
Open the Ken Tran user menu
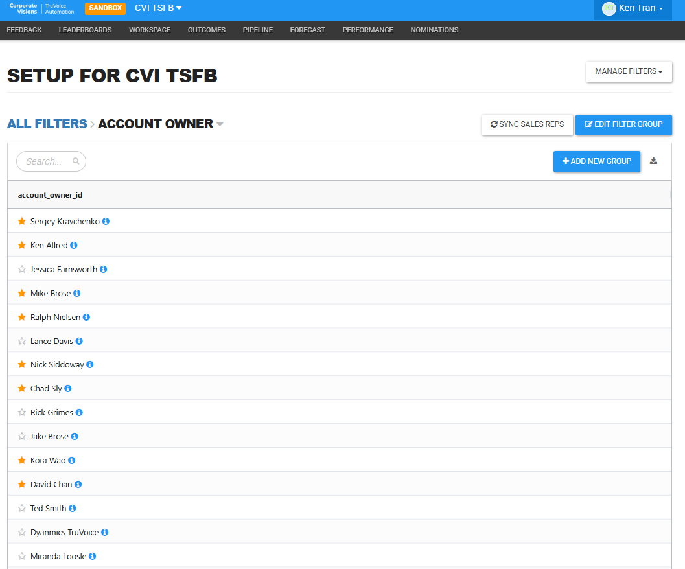click(x=633, y=8)
